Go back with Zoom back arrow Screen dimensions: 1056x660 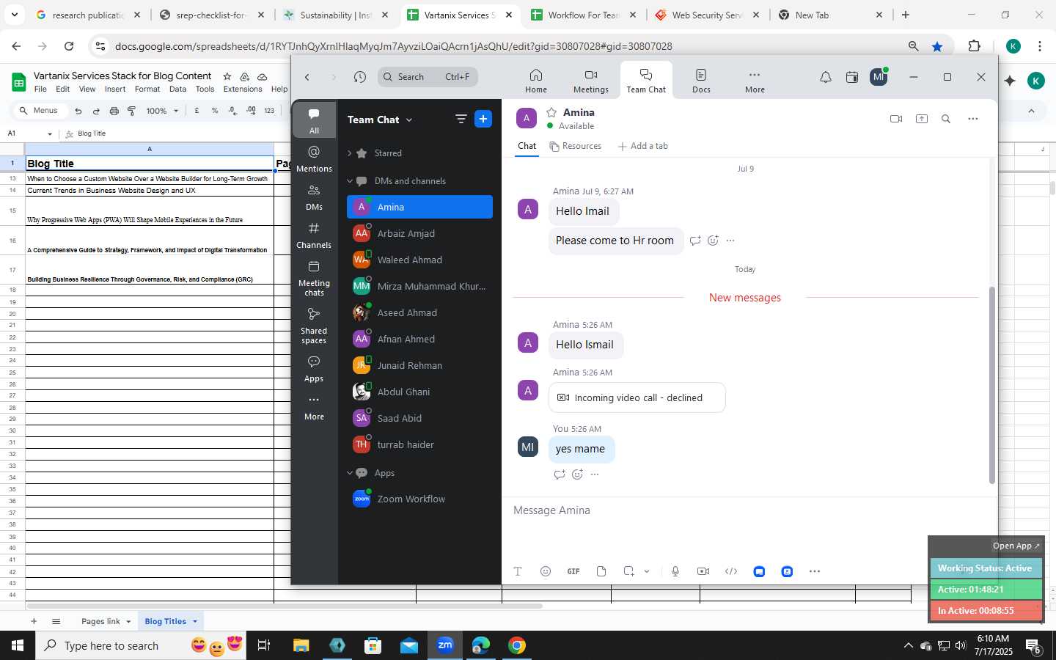coord(307,77)
